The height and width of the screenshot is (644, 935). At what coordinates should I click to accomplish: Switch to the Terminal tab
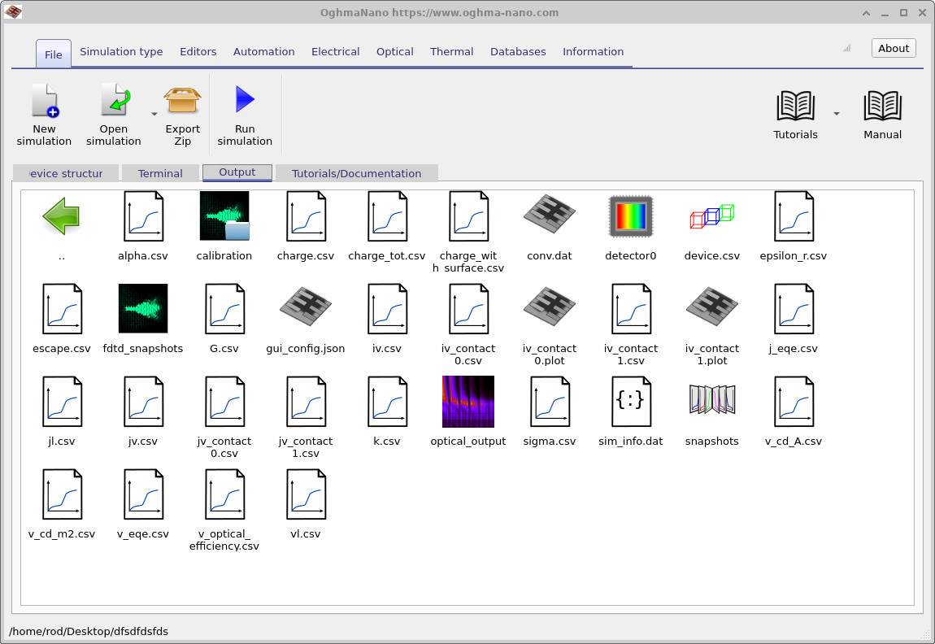click(x=160, y=173)
